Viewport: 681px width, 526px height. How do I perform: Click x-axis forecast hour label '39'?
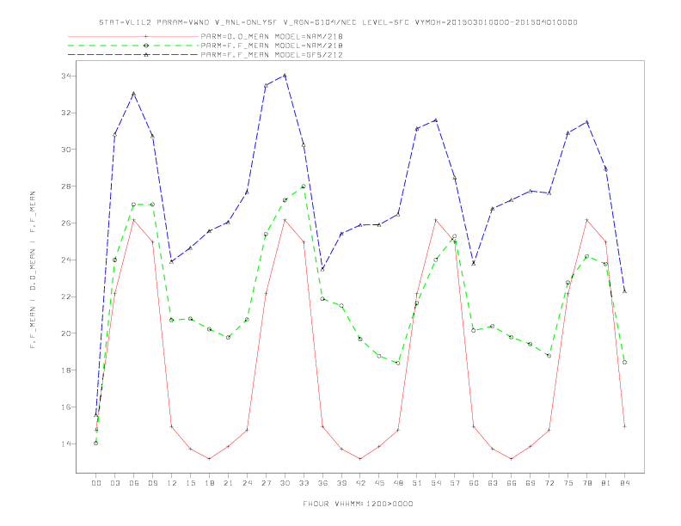[341, 483]
